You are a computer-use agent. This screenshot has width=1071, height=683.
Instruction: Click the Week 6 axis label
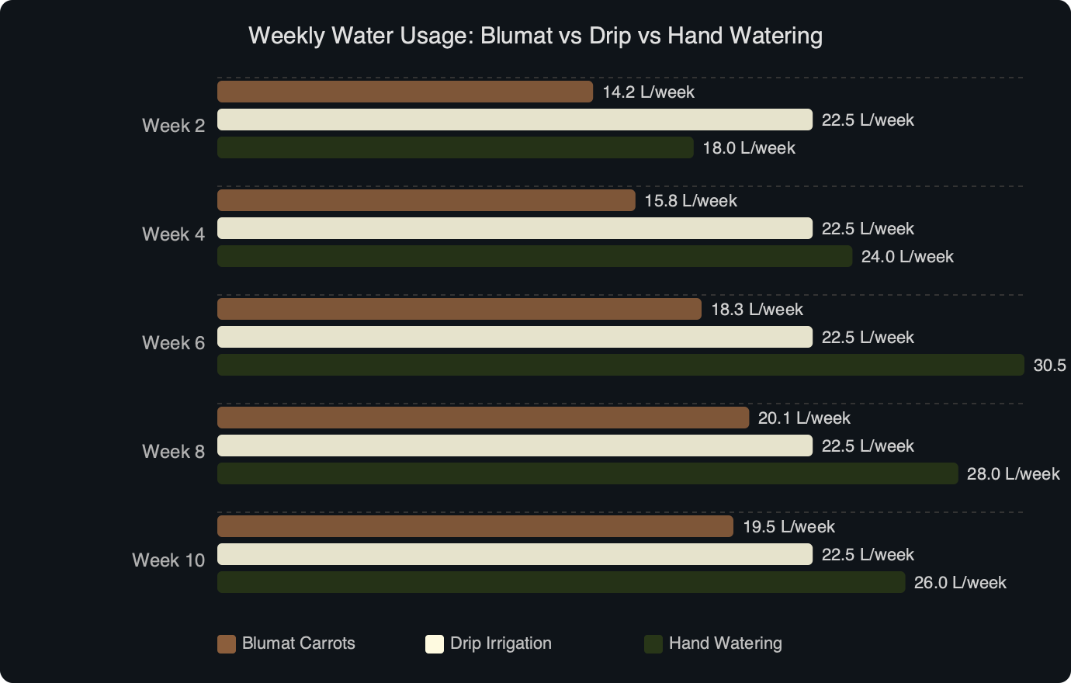click(173, 343)
